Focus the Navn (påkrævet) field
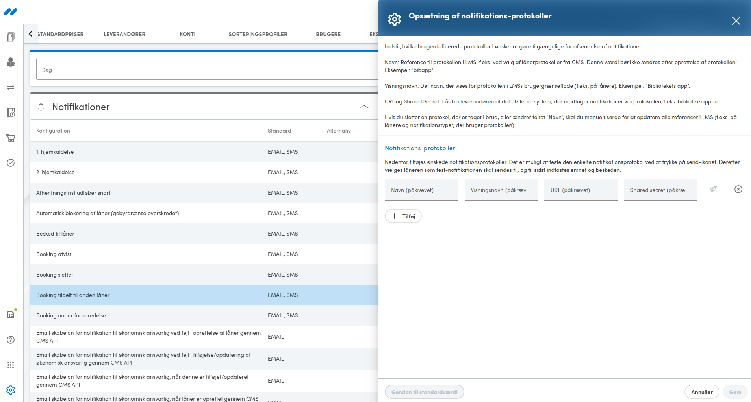Screen dimensions: 751x402 tap(421, 190)
